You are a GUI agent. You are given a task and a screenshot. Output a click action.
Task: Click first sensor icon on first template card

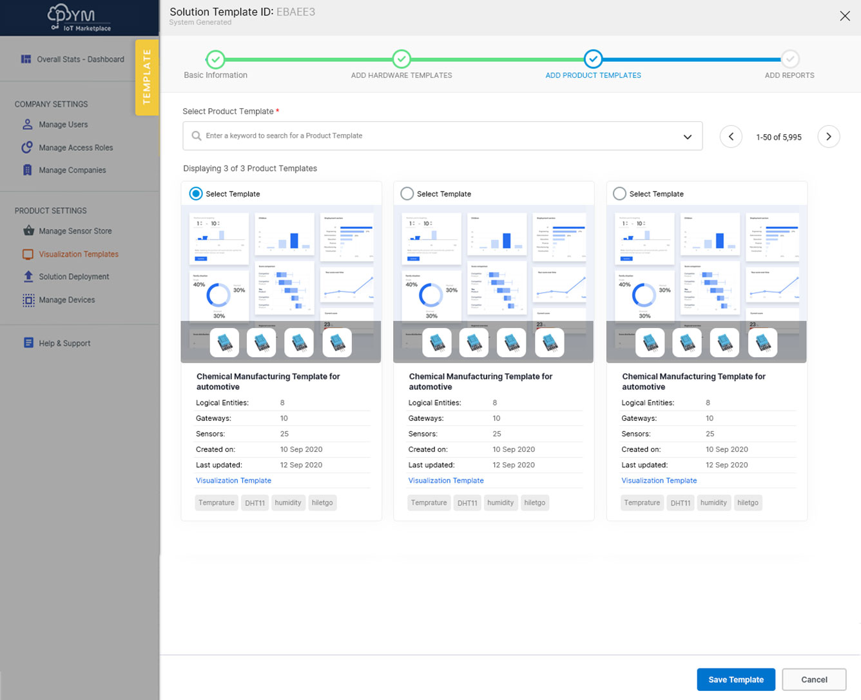[224, 342]
